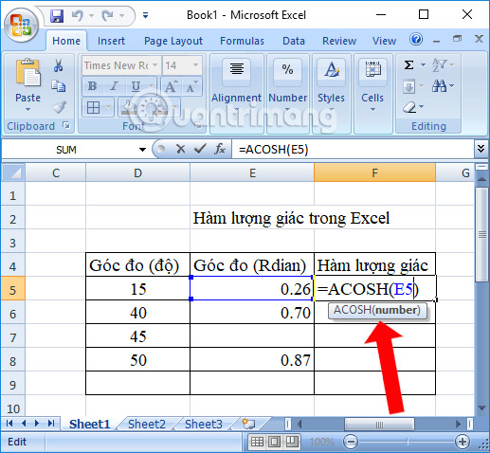Select column D header
The image size is (490, 453).
click(x=137, y=172)
